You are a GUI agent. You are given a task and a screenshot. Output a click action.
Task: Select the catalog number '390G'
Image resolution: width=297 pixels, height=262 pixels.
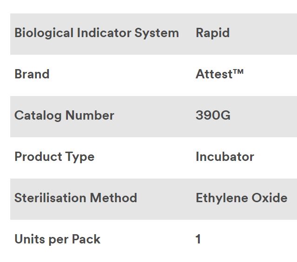click(x=213, y=115)
